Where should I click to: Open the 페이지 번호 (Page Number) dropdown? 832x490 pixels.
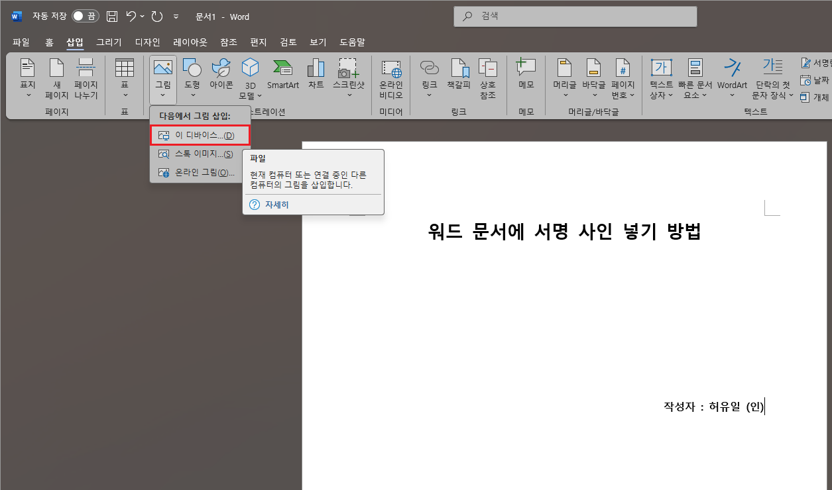tap(623, 79)
